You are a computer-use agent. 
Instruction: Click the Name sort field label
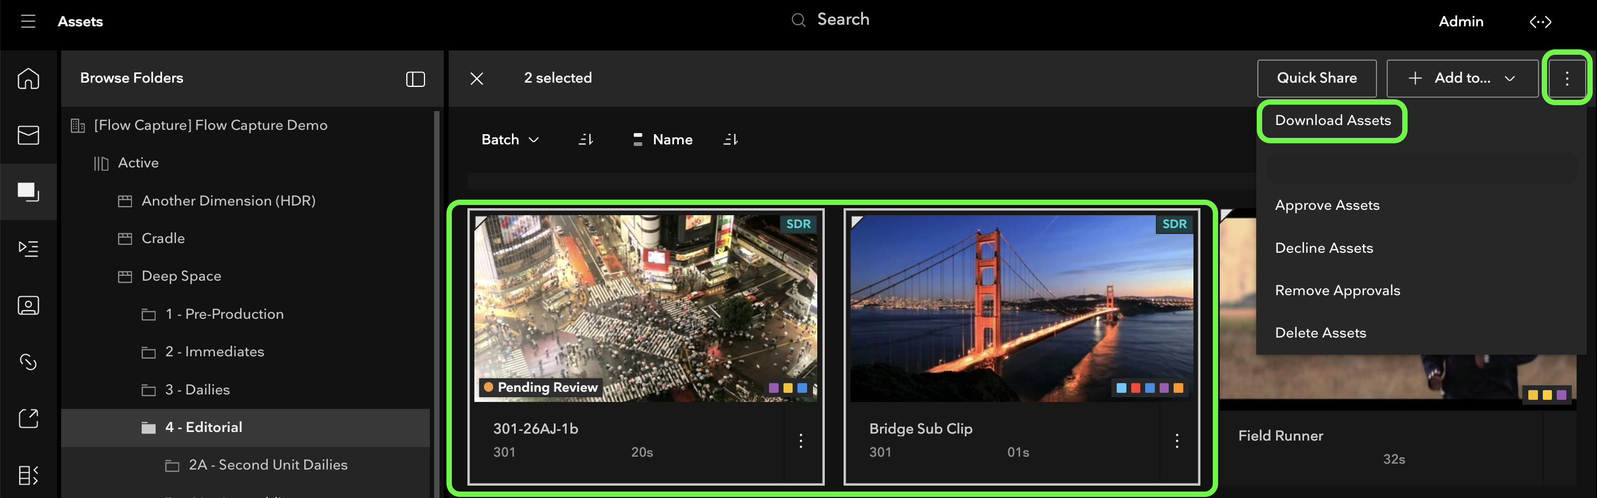(x=672, y=140)
